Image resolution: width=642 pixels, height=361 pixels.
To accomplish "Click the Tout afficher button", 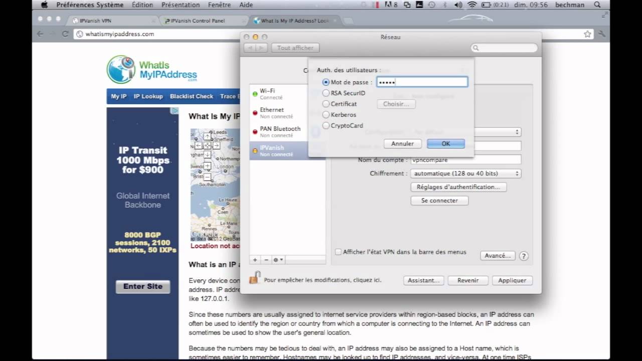I will coord(295,48).
